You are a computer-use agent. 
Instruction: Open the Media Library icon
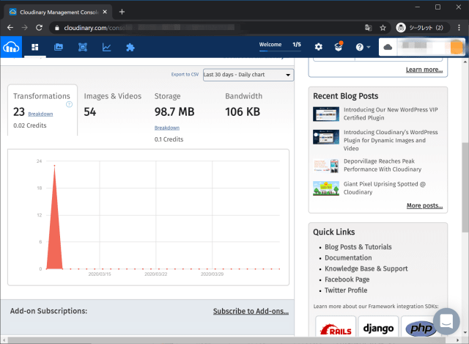coord(59,47)
